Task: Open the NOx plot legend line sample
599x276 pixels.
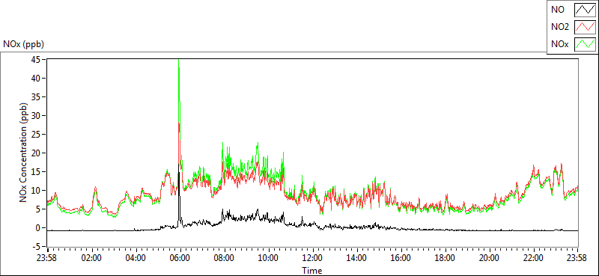Action: [x=585, y=44]
